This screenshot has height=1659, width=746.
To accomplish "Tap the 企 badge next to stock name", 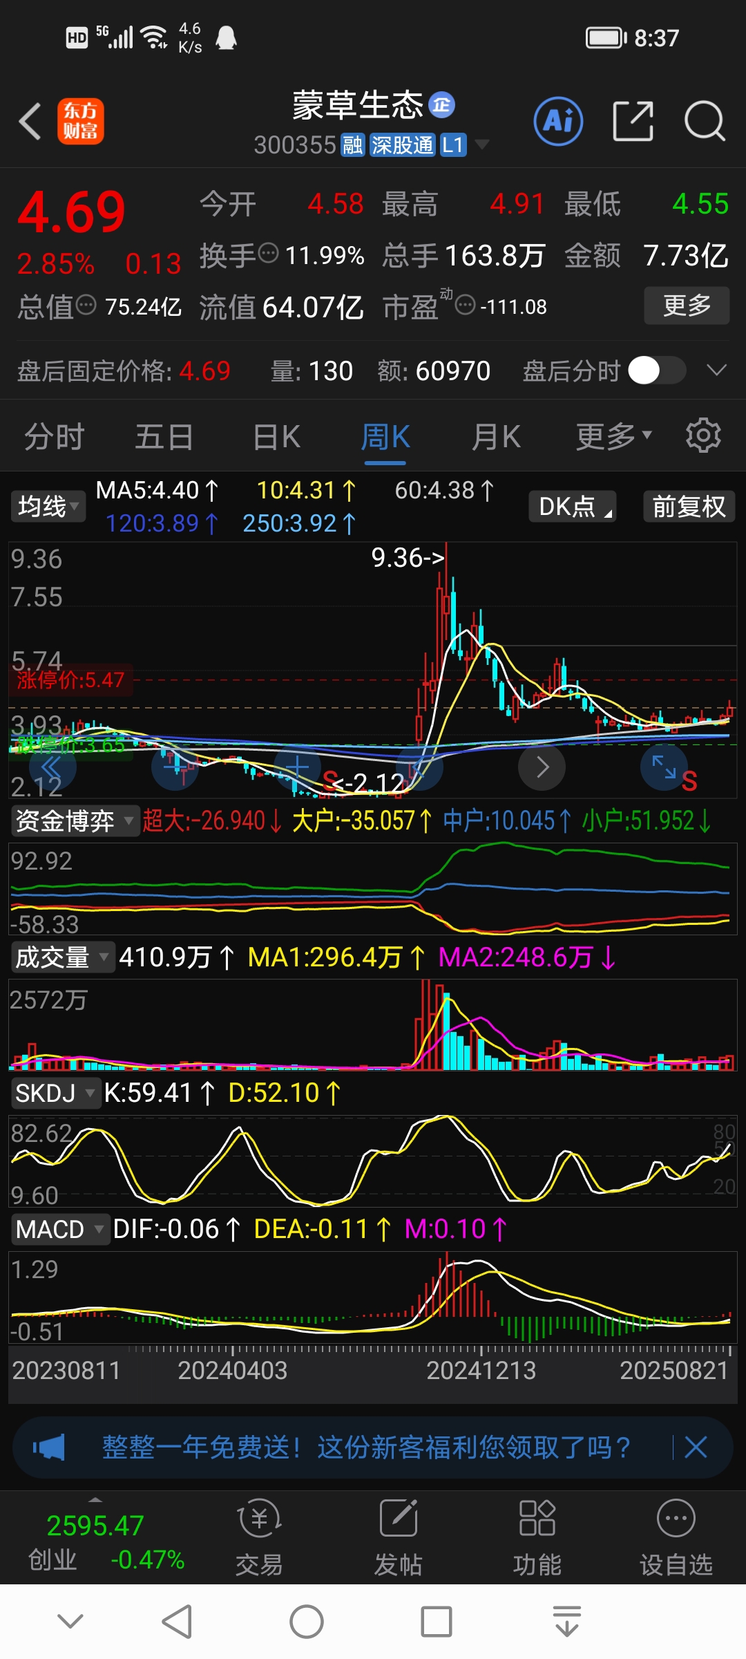I will tap(441, 104).
